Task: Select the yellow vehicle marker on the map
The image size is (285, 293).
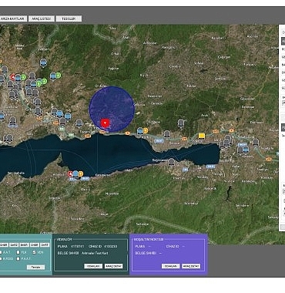Action: pyautogui.click(x=202, y=136)
